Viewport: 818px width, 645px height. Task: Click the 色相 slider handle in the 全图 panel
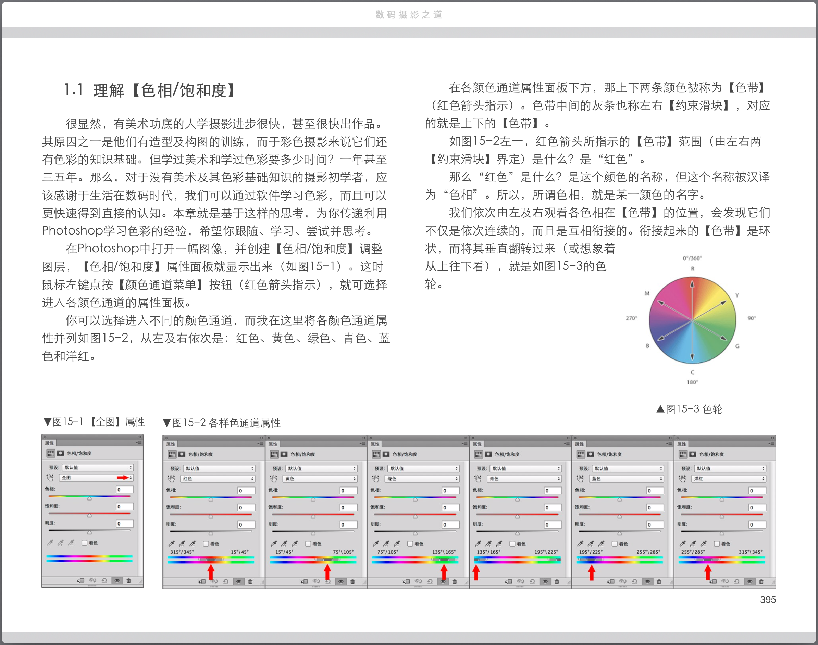[89, 498]
